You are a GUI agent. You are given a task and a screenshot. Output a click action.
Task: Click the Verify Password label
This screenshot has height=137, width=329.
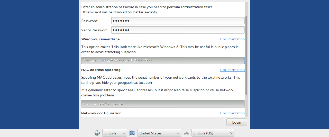(x=95, y=30)
